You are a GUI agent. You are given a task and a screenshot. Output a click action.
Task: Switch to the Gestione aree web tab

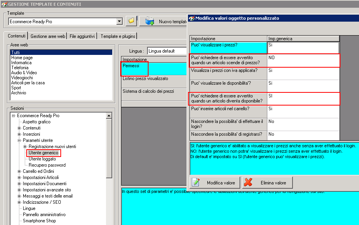click(x=48, y=36)
